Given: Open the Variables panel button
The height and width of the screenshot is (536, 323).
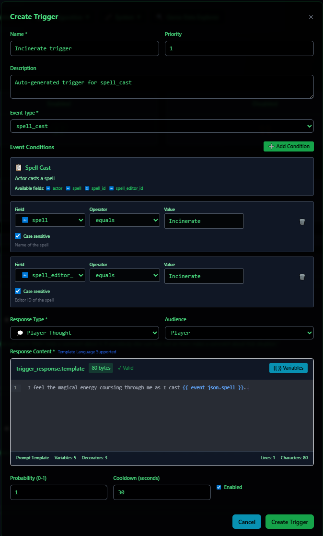Looking at the screenshot, I should pyautogui.click(x=288, y=368).
